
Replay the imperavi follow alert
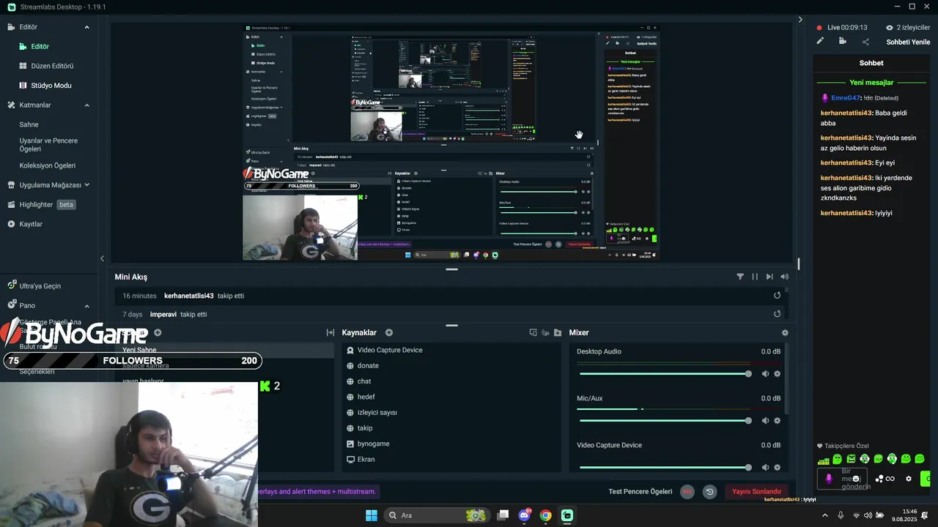pyautogui.click(x=778, y=314)
